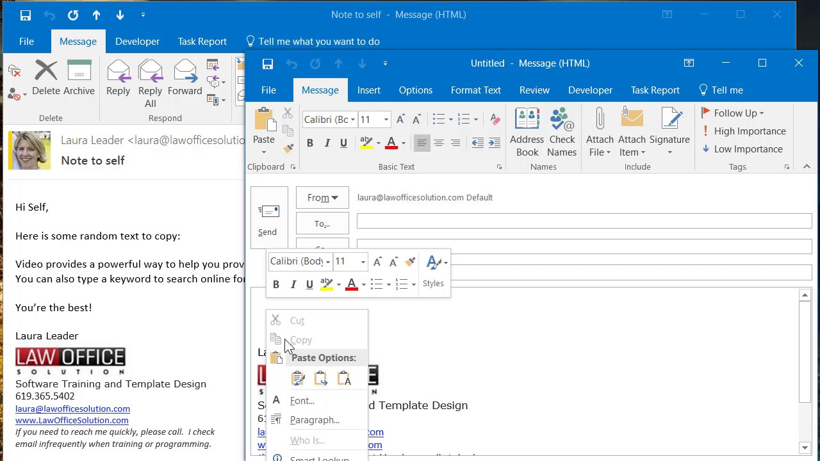820x461 pixels.
Task: Apply bullets from the ribbon Basic Text group
Action: [438, 120]
